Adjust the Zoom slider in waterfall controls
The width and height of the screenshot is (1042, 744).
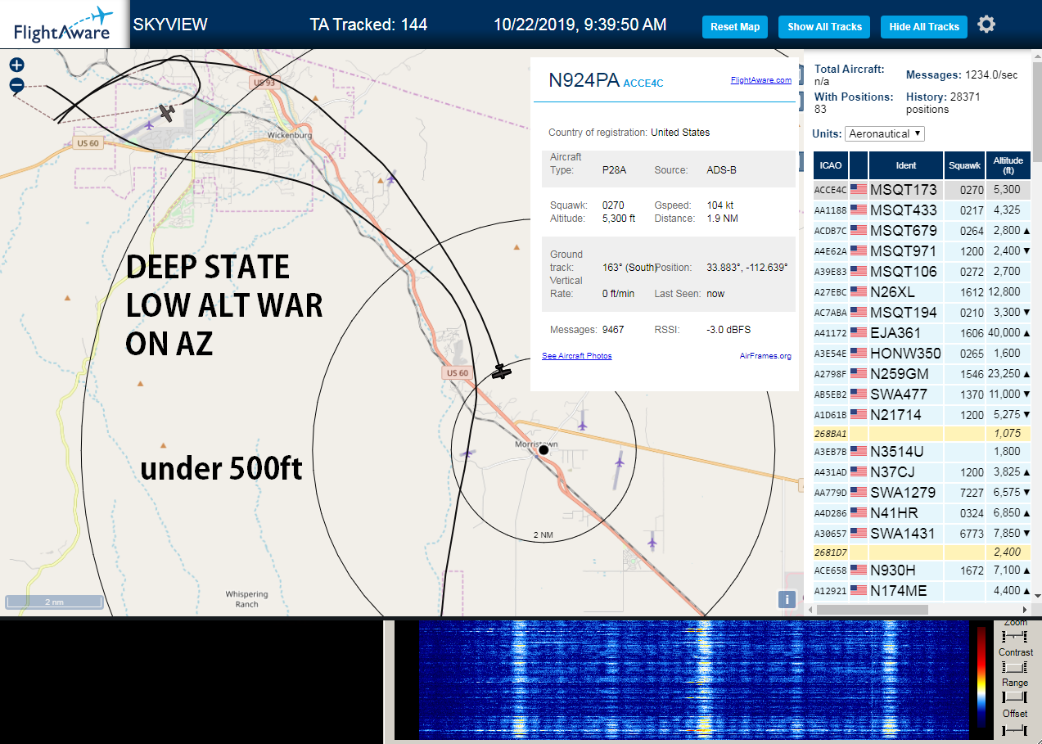(1015, 636)
